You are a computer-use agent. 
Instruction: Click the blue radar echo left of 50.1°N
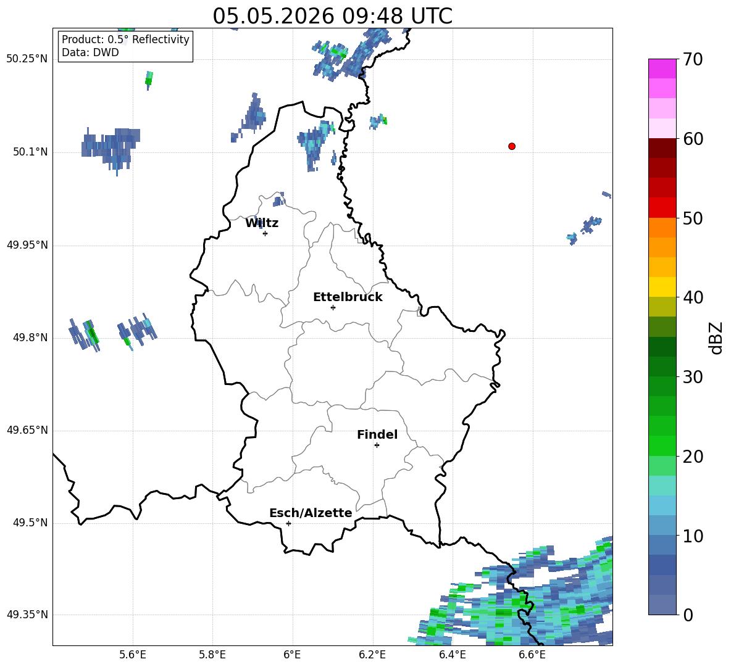click(x=111, y=148)
